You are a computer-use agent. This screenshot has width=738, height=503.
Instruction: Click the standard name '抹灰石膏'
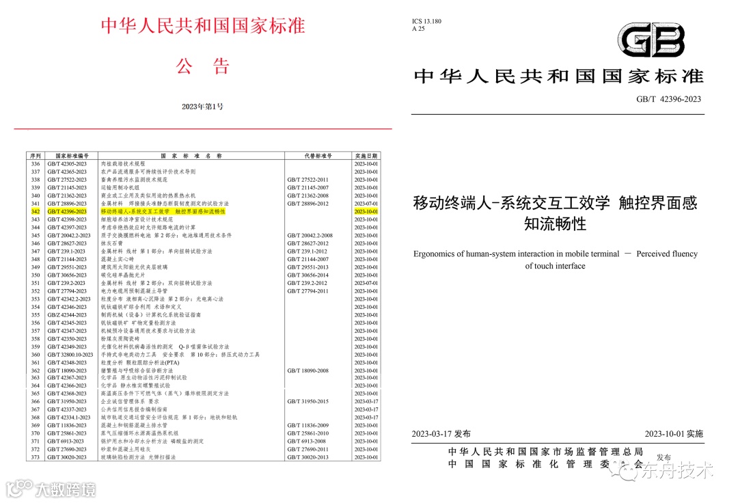pyautogui.click(x=111, y=244)
